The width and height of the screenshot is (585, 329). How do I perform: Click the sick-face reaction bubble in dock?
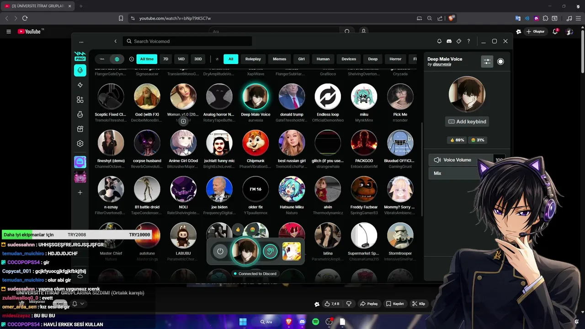pyautogui.click(x=252, y=229)
